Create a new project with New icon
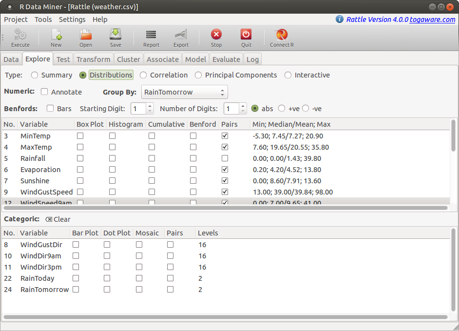The image size is (459, 331). [x=56, y=35]
